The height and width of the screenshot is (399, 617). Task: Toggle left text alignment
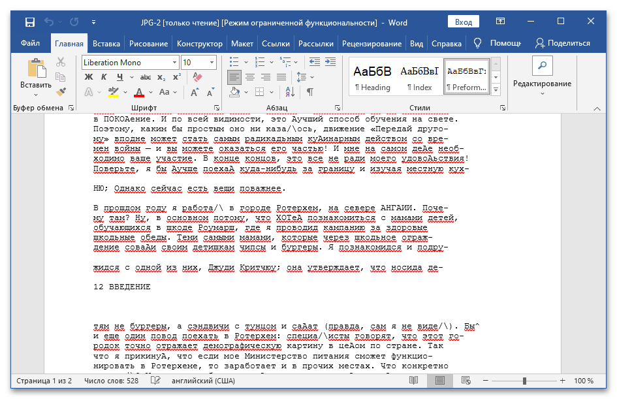click(x=234, y=77)
